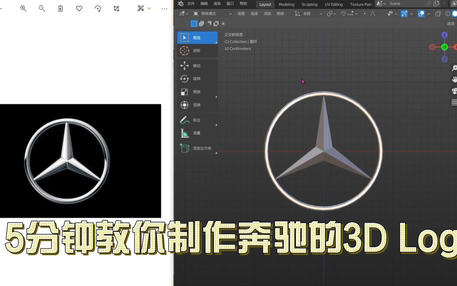Switch to wireframe viewport shading
The height and width of the screenshot is (286, 457).
[x=448, y=14]
